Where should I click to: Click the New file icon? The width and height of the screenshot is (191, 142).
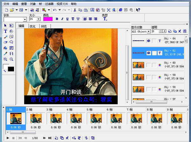pos(6,10)
